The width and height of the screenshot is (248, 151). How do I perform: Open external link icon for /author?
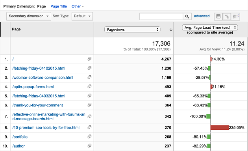(x=89, y=145)
